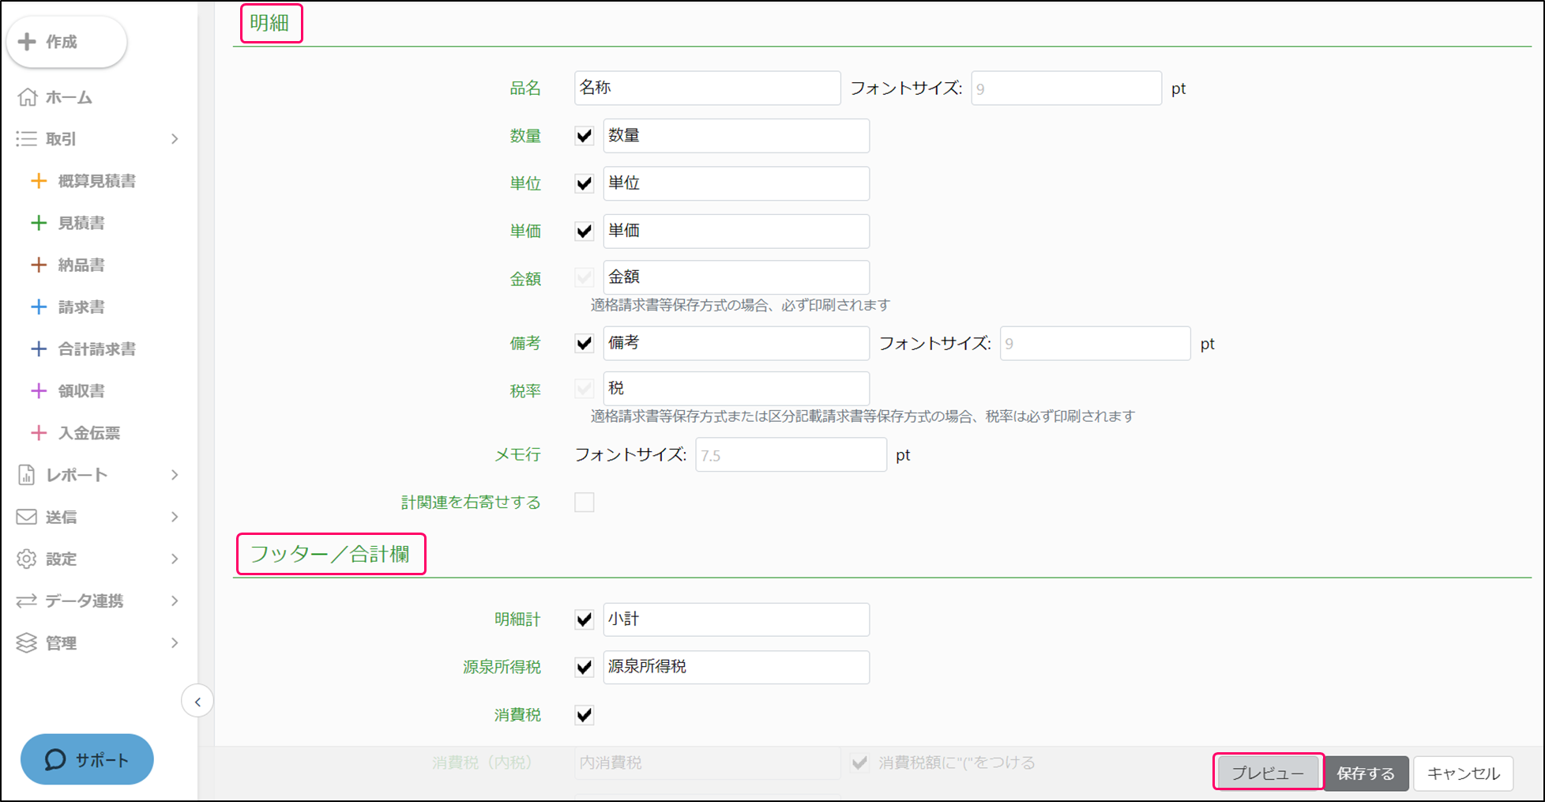Open the サポート chat button

pyautogui.click(x=87, y=759)
